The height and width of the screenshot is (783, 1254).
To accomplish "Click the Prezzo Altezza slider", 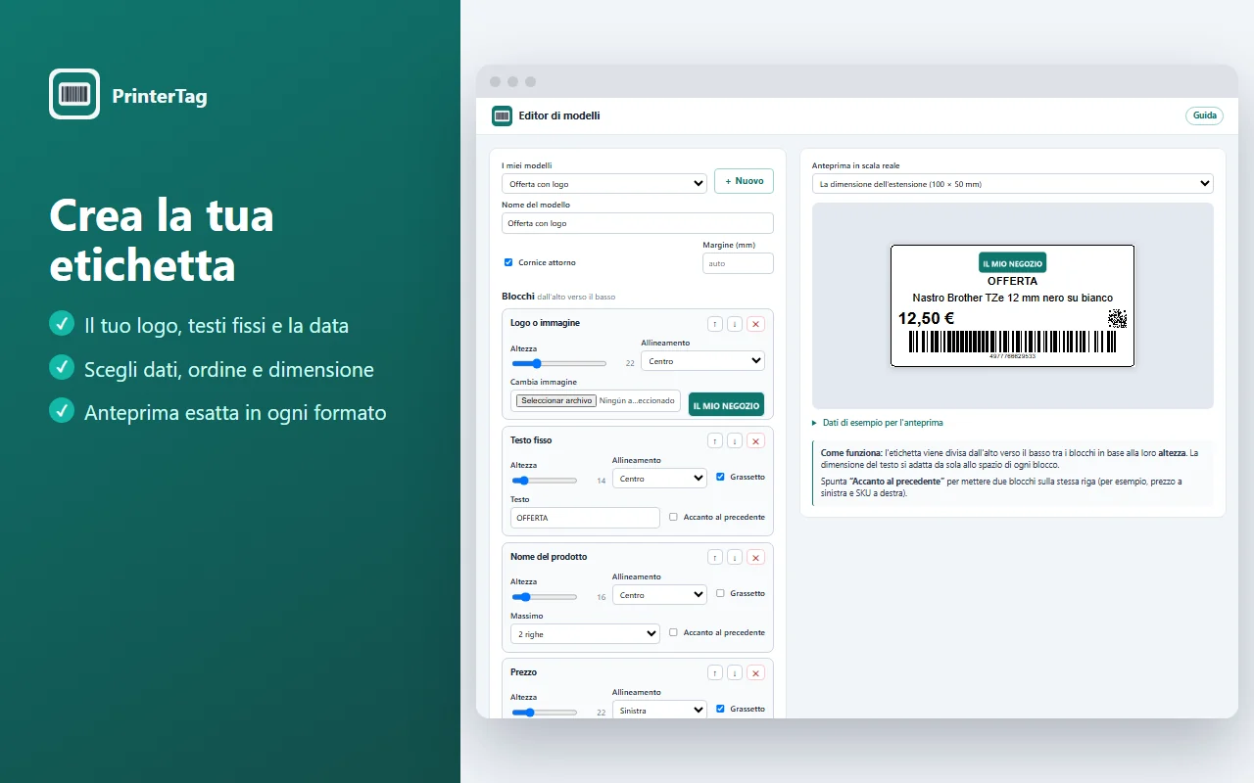I will 544,713.
